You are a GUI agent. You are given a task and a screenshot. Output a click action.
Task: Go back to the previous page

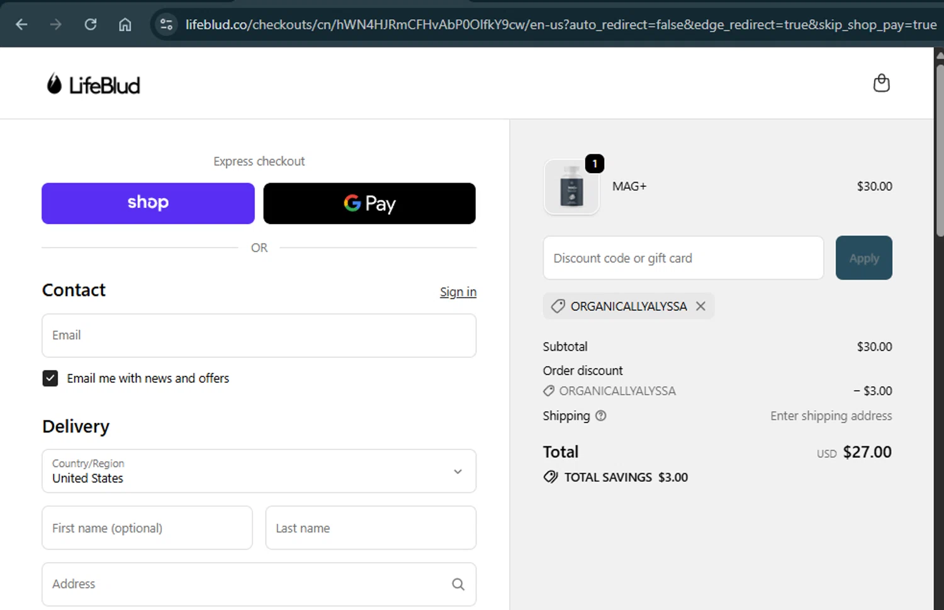click(21, 25)
